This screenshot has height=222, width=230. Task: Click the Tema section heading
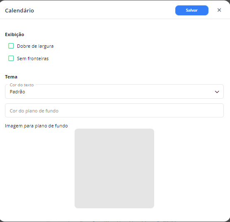[x=11, y=77]
